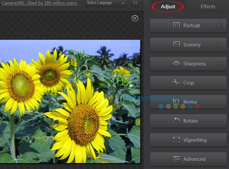Open the Sharpness adjustment
Image resolution: width=229 pixels, height=169 pixels.
188,64
